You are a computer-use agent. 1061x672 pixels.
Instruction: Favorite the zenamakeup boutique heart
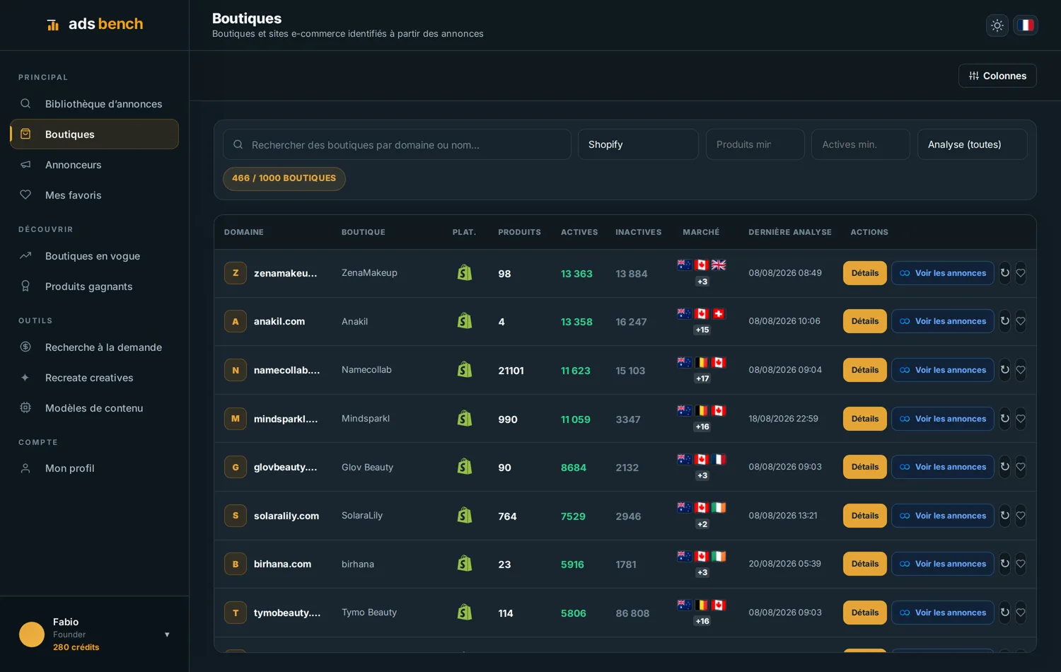[1021, 273]
